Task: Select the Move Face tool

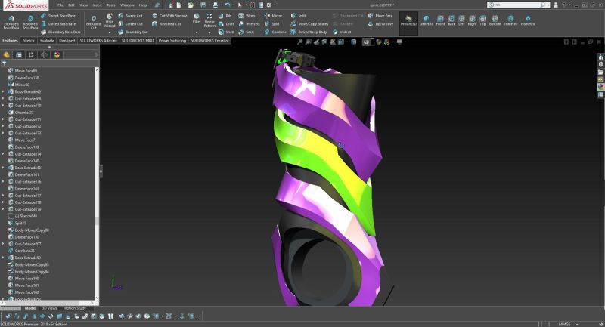Action: [380, 16]
